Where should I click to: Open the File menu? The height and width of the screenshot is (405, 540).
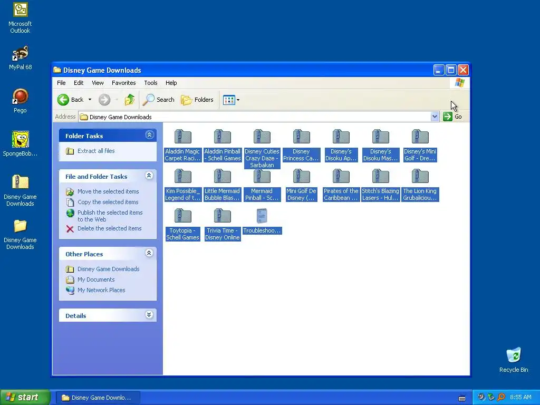pos(61,83)
